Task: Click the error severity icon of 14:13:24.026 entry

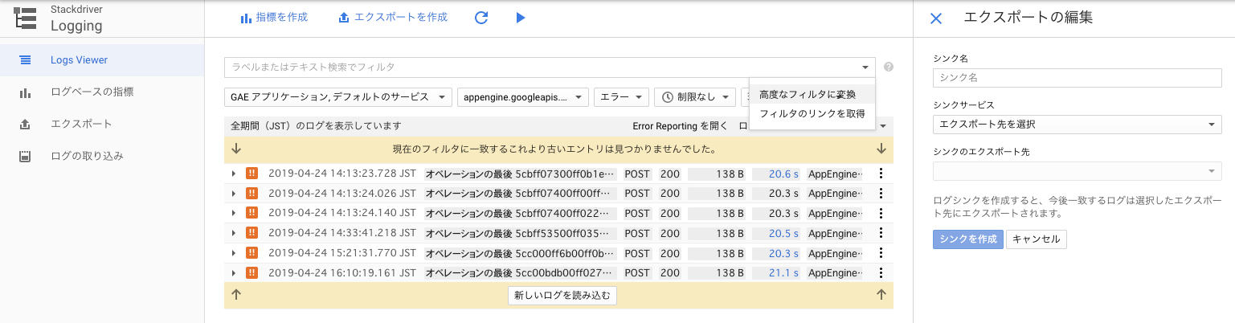Action: click(x=251, y=193)
